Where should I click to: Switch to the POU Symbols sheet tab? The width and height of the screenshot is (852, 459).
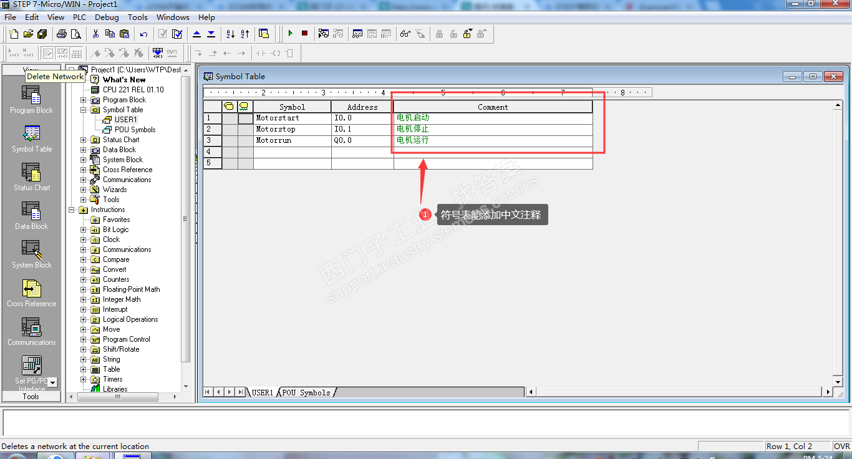(306, 392)
